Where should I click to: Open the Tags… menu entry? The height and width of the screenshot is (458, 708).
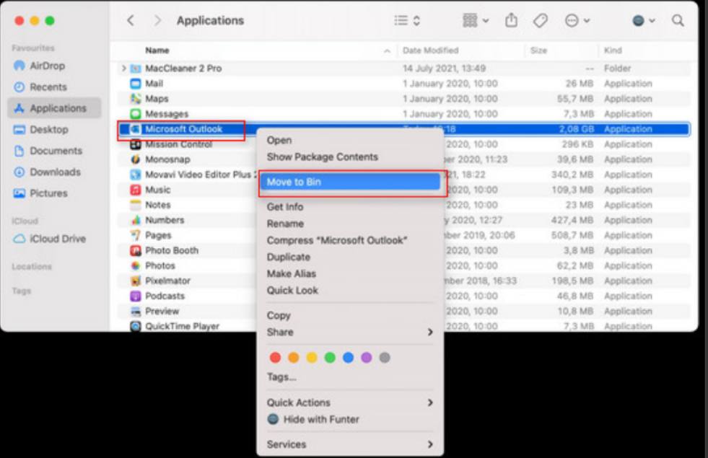350,377
